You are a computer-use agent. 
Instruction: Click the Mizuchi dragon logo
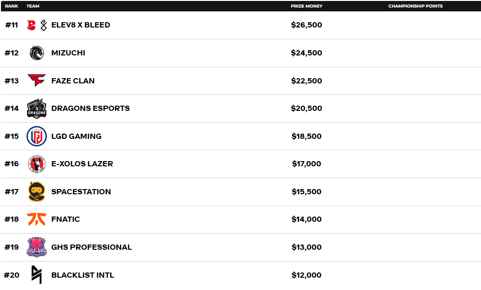pos(36,53)
